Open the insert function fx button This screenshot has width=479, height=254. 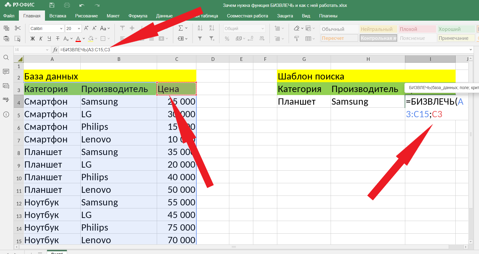(x=55, y=49)
